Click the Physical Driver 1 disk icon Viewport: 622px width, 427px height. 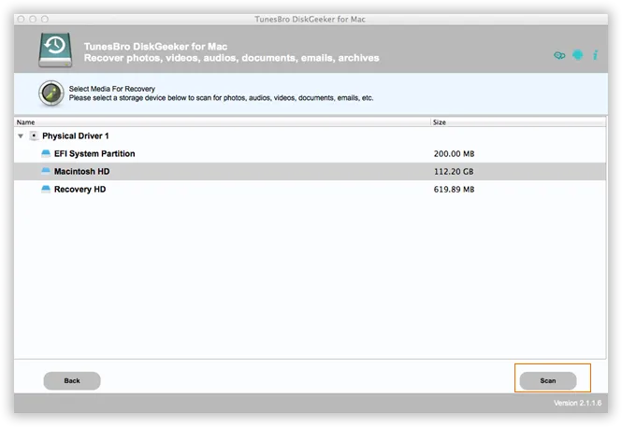(35, 136)
